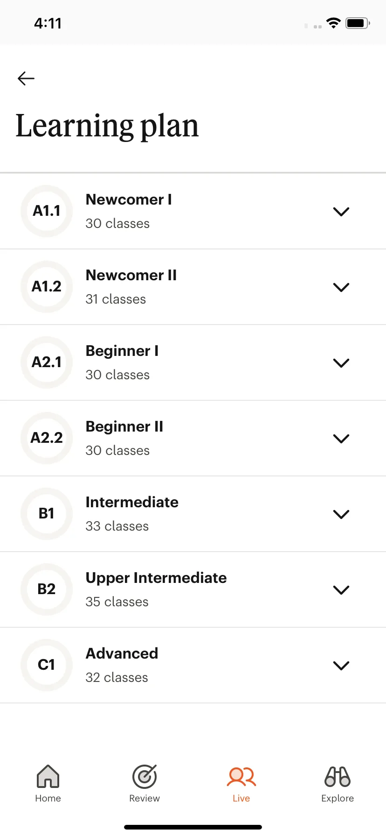
Task: Expand the Beginner II chevron
Action: [341, 439]
